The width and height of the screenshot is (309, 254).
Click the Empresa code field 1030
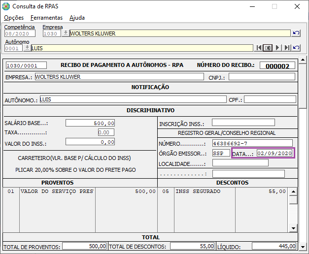click(52, 33)
